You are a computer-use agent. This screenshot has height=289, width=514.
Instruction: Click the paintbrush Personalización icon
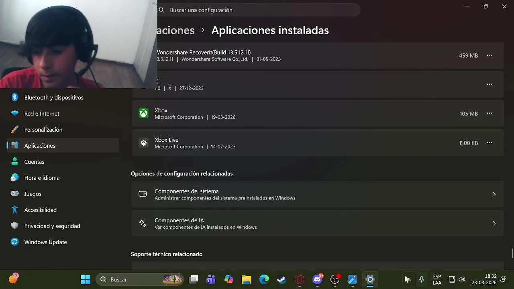pyautogui.click(x=15, y=130)
